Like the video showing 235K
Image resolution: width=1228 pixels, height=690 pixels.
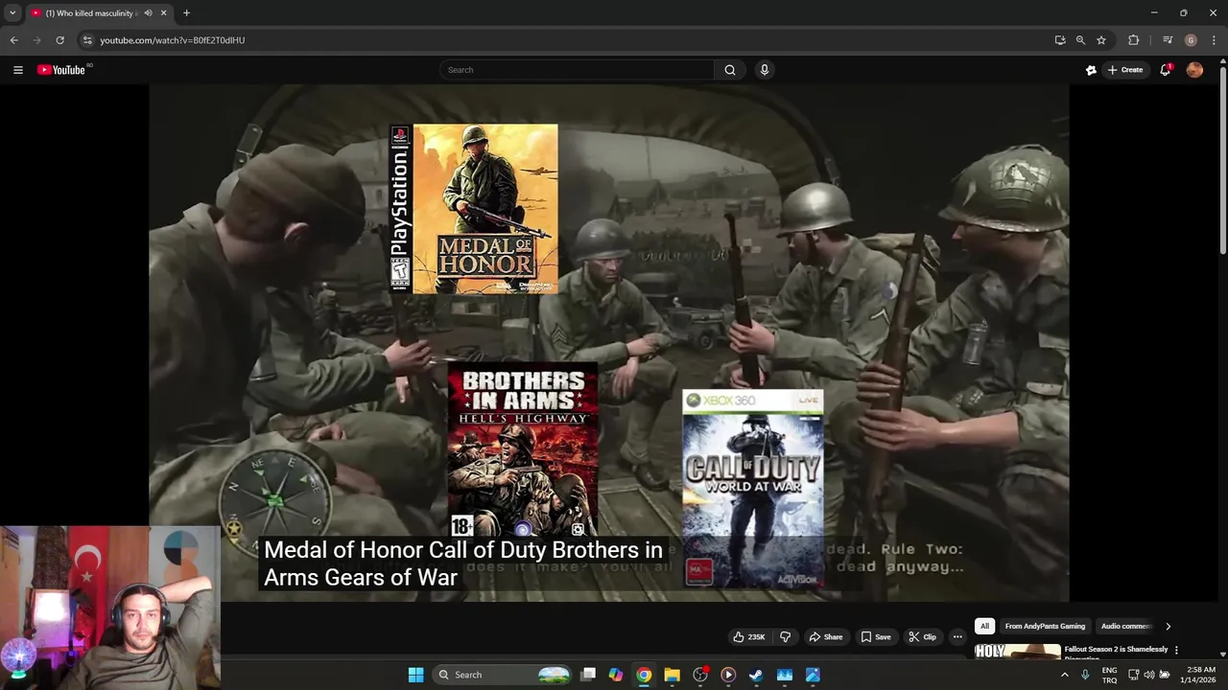[749, 636]
